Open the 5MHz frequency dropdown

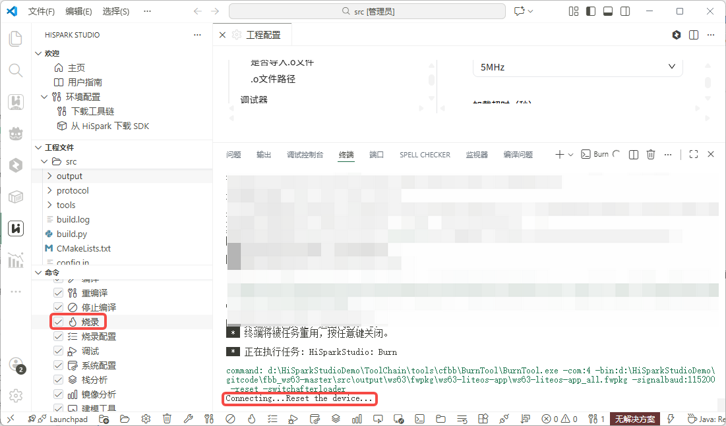tap(578, 67)
